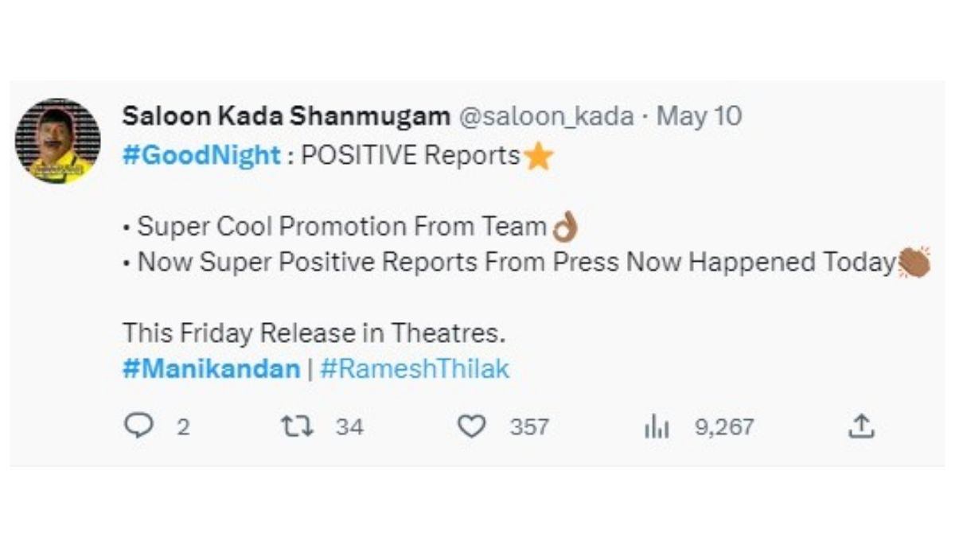Screen dimensions: 955x537
Task: Open view analytics bar chart icon
Action: 656,428
